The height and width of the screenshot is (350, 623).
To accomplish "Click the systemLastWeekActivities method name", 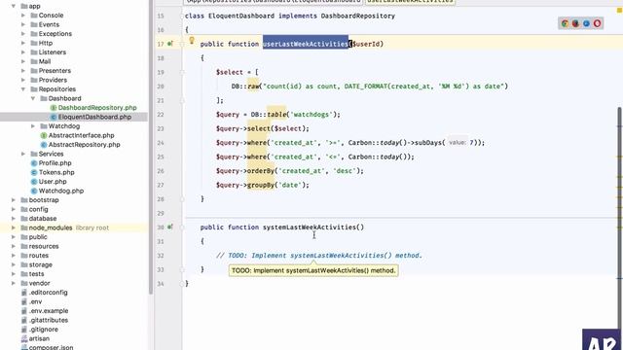I will (x=310, y=227).
